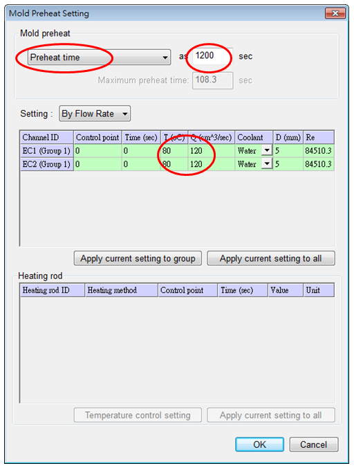Screen dimensions: 354x468
Task: Click EC1 (Group 1) row header
Action: [x=47, y=151]
